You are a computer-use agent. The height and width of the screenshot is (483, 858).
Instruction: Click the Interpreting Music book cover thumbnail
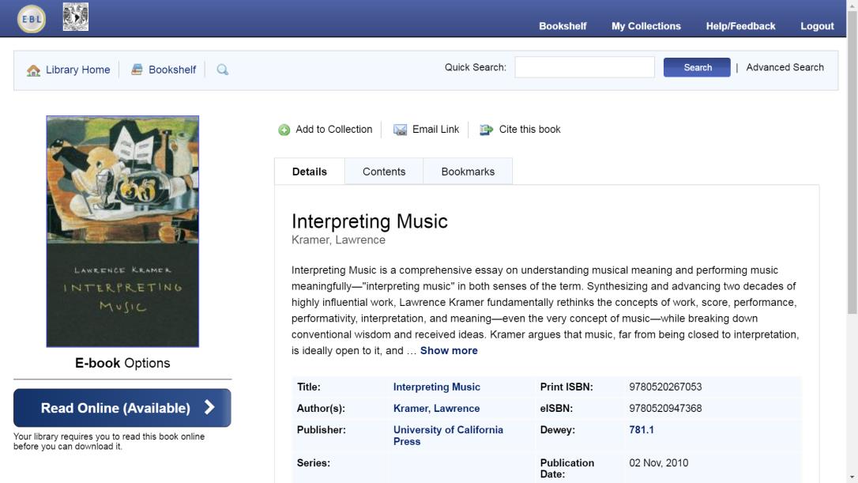(122, 232)
